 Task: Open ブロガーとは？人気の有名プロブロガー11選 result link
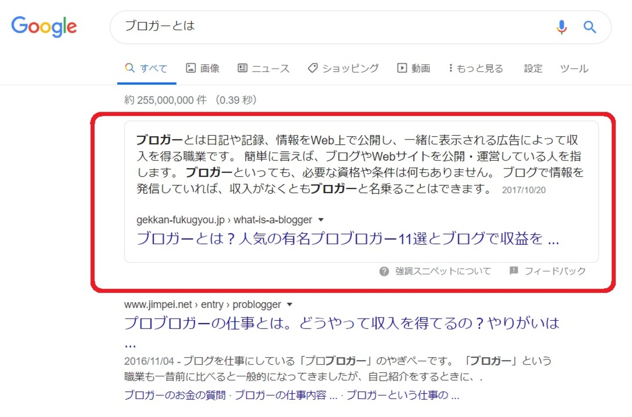click(x=348, y=239)
